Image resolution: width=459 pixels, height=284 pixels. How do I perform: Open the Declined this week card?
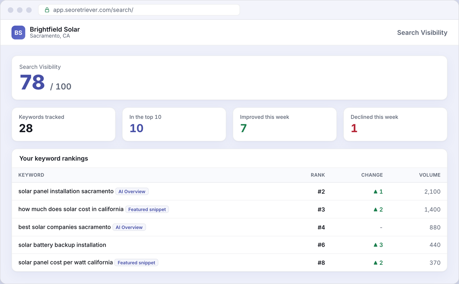pos(395,124)
